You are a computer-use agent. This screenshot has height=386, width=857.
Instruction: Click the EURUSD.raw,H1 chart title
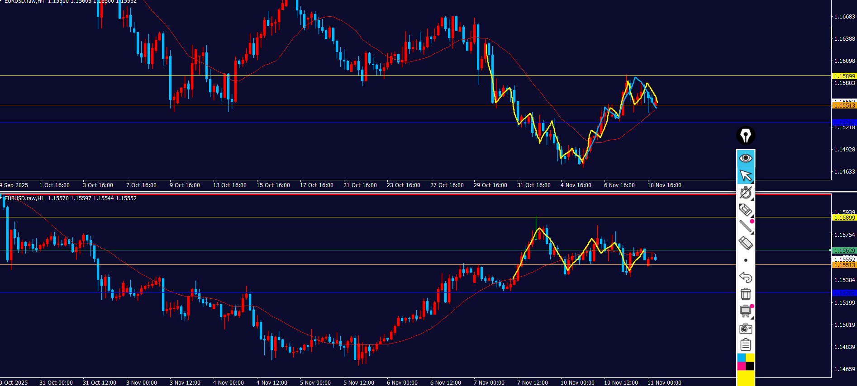tap(24, 198)
